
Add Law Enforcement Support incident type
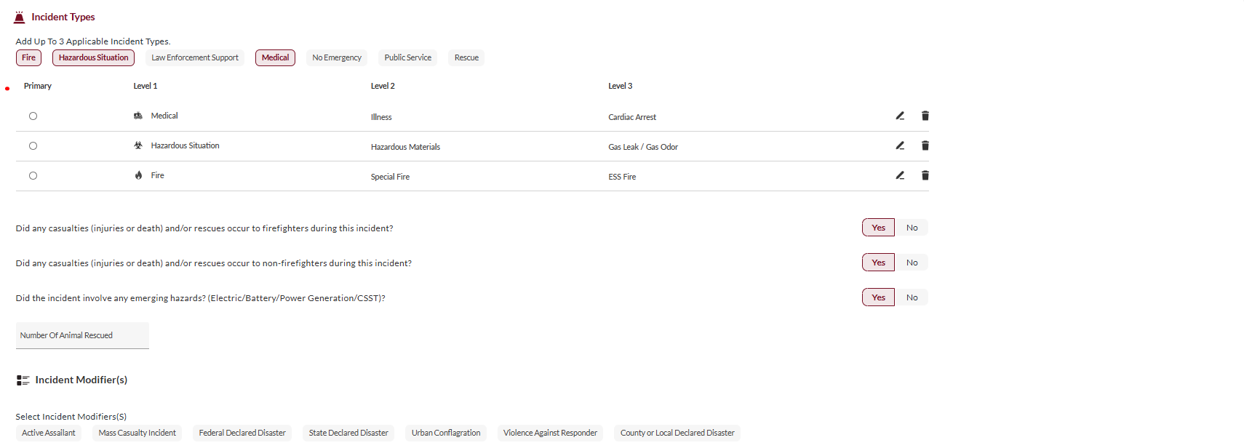pos(195,57)
